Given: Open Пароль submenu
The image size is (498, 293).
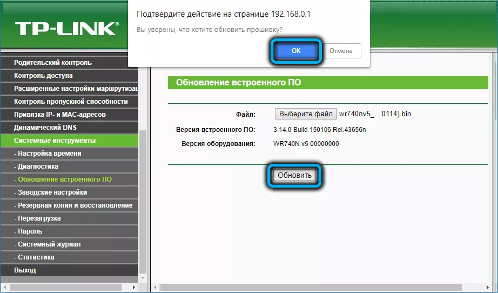Looking at the screenshot, I should (x=69, y=232).
